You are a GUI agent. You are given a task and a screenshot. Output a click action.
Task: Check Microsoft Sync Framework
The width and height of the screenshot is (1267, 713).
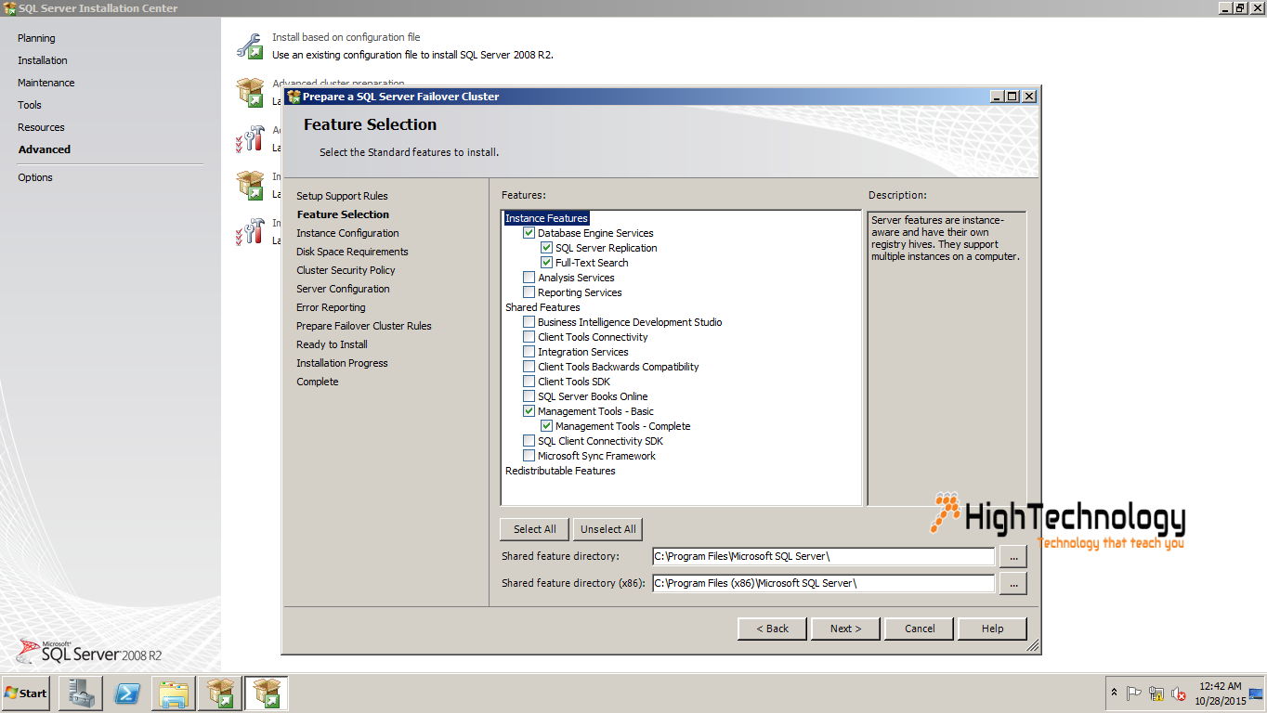point(529,456)
